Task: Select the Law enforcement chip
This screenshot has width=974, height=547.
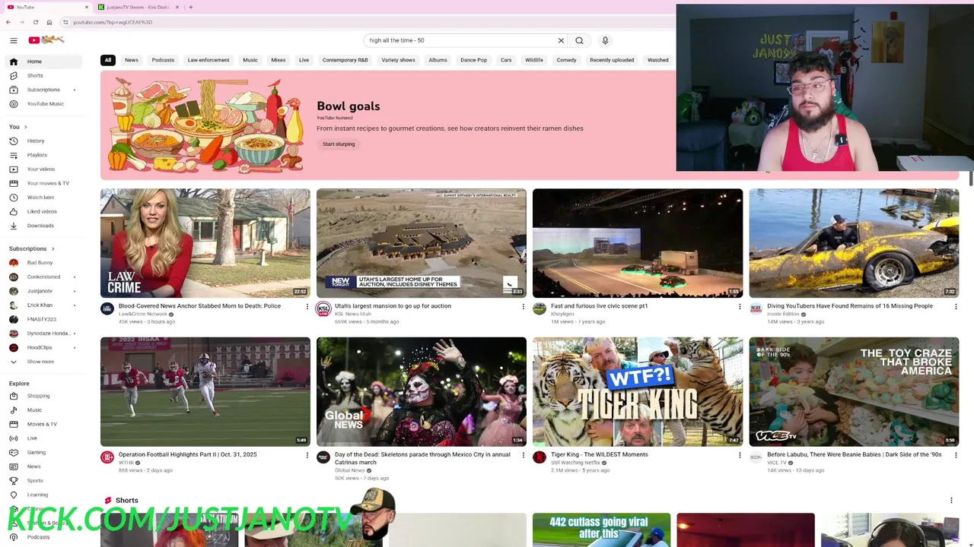Action: (x=208, y=60)
